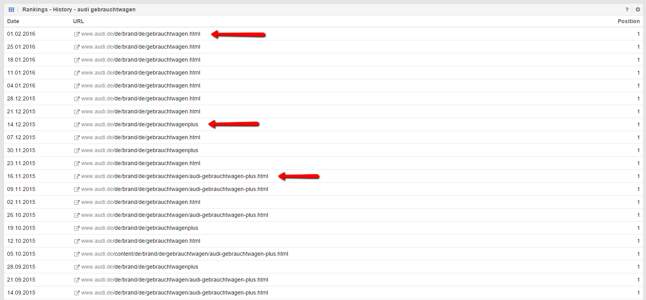Image resolution: width=646 pixels, height=300 pixels.
Task: Open the gebrauchtwagenplus URL from 30.11.2015
Action: (140, 150)
